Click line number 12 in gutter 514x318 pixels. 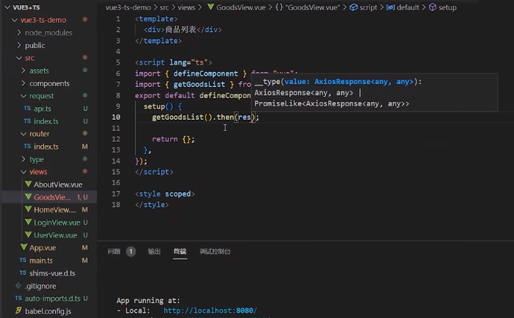(x=116, y=139)
